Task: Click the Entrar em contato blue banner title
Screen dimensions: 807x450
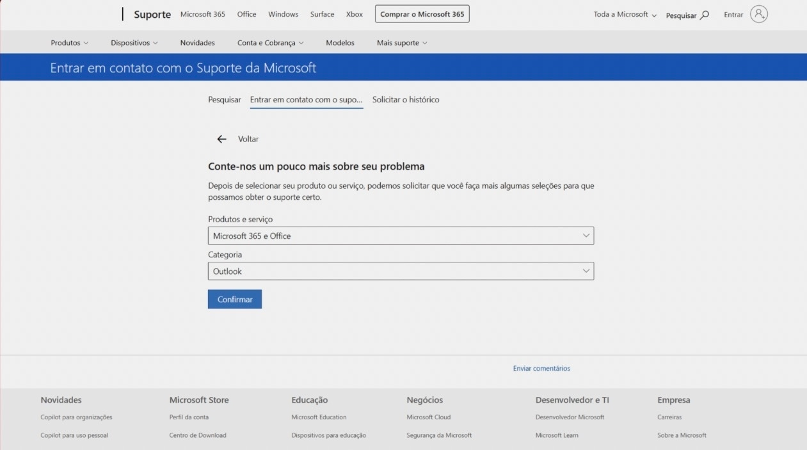Action: tap(183, 68)
